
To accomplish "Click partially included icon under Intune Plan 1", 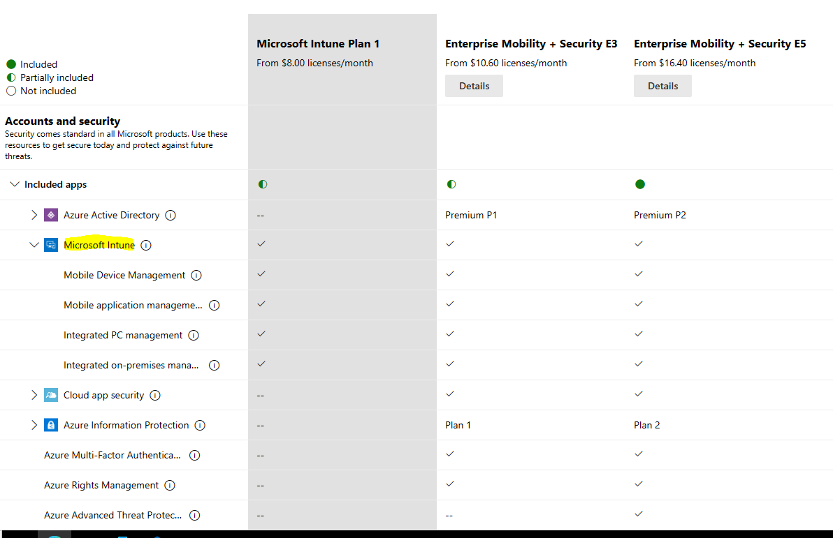I will (263, 184).
